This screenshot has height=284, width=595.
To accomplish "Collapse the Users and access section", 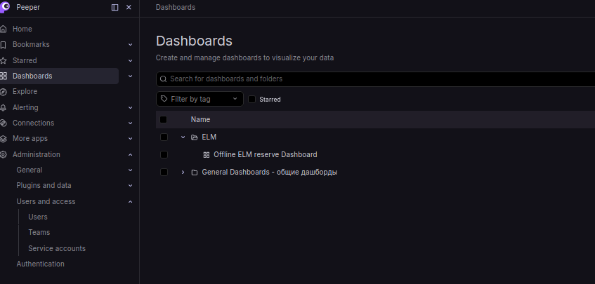I will [130, 202].
